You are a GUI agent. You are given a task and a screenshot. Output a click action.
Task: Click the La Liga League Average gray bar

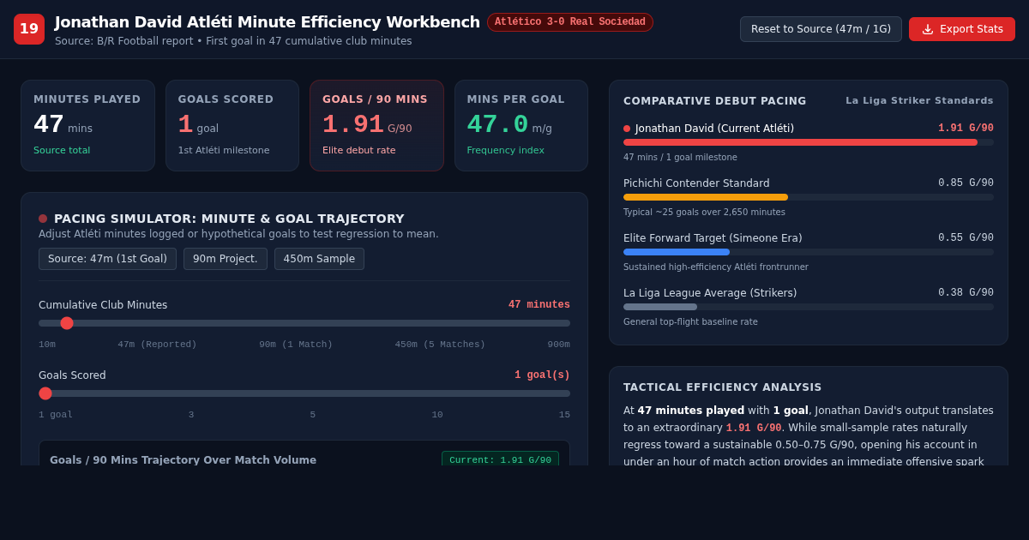(x=660, y=307)
